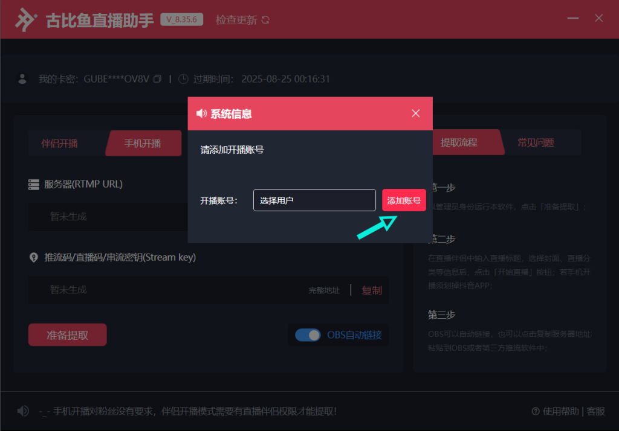Image resolution: width=619 pixels, height=431 pixels.
Task: Click the user avatar icon beside 我的卡密
Action: click(x=23, y=78)
